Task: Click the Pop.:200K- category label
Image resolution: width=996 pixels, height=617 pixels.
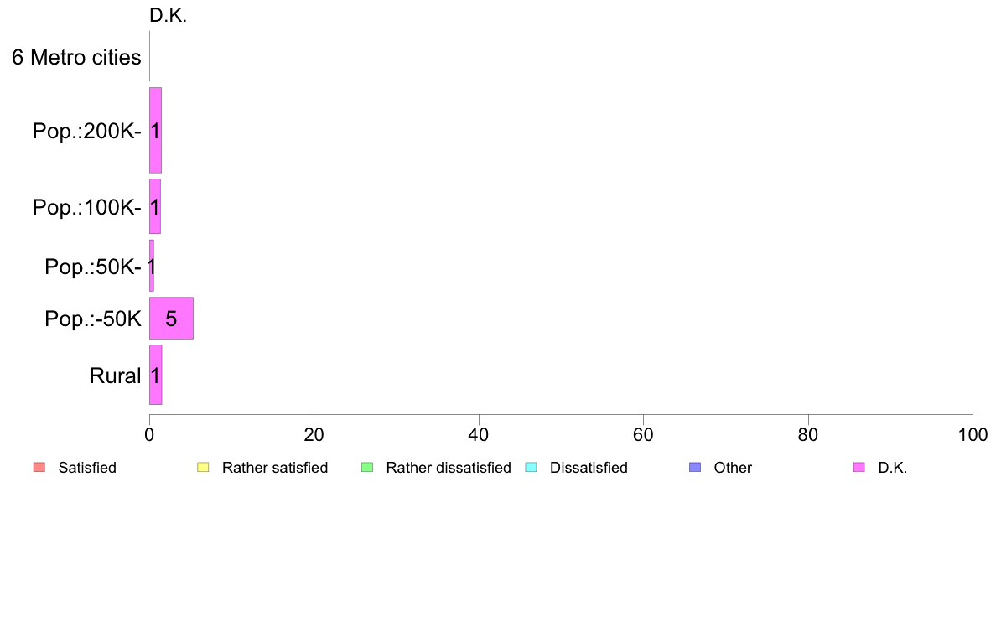Action: pyautogui.click(x=87, y=131)
